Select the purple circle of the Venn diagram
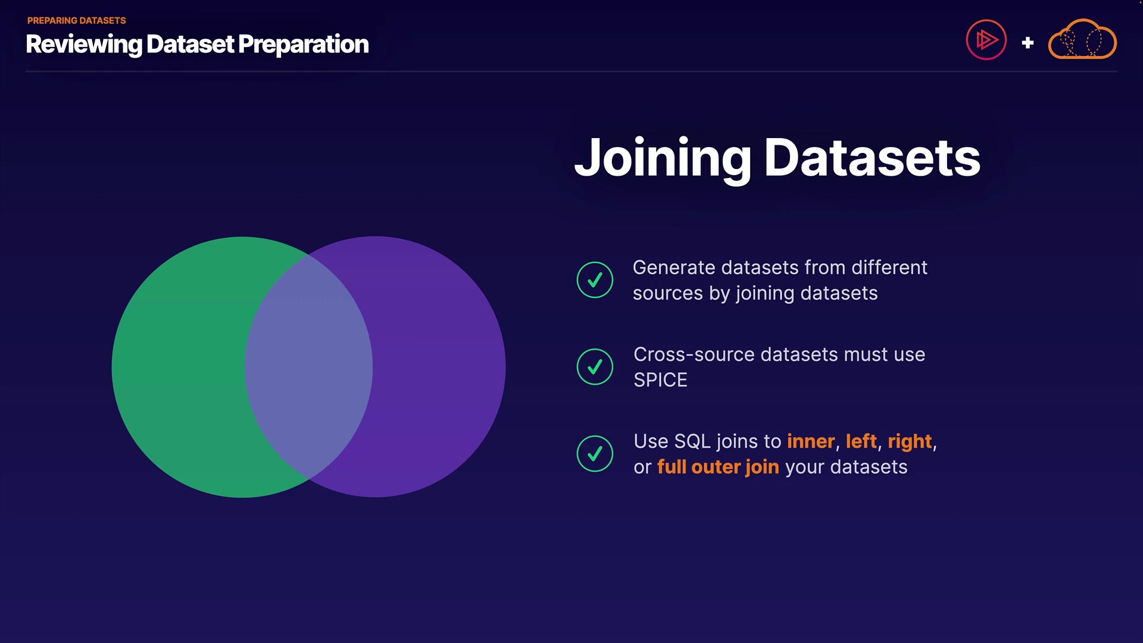 [441, 367]
